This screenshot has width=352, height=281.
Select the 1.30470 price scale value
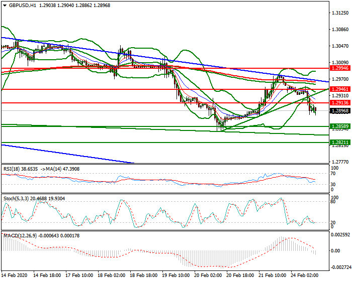pos(340,46)
